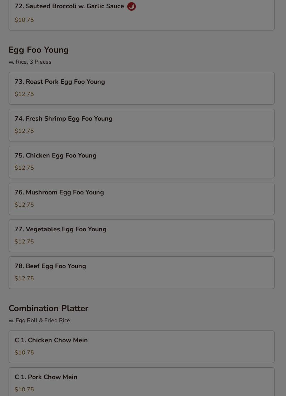Click the $12.75 price under Beef Egg Foo Young
The width and height of the screenshot is (286, 396).
(24, 278)
